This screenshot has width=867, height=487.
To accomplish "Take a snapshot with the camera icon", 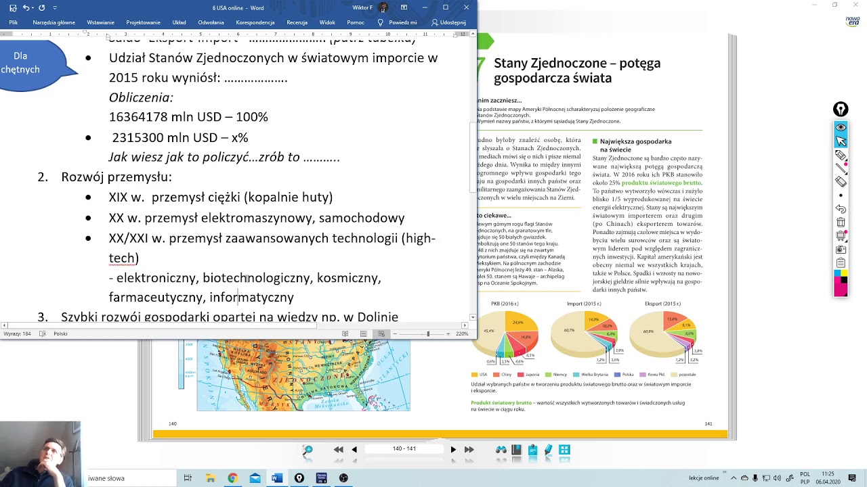I will [841, 250].
